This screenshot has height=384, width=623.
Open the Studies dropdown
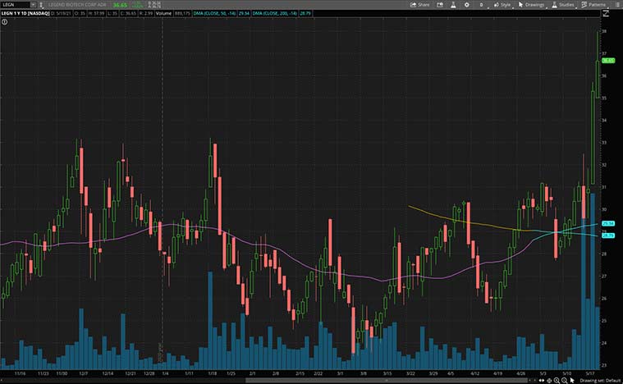[563, 4]
